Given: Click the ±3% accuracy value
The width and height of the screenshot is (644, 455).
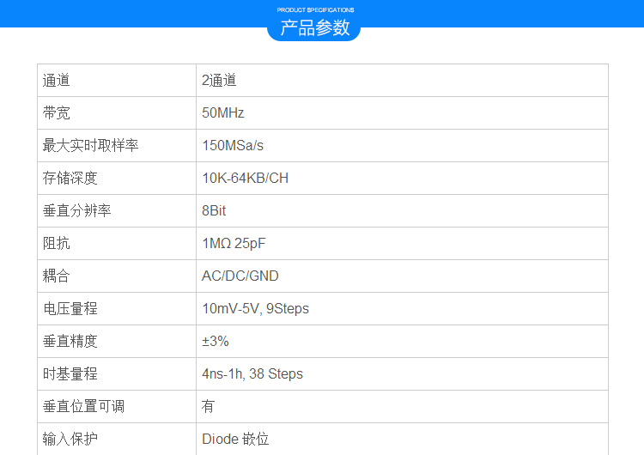Looking at the screenshot, I should point(215,342).
